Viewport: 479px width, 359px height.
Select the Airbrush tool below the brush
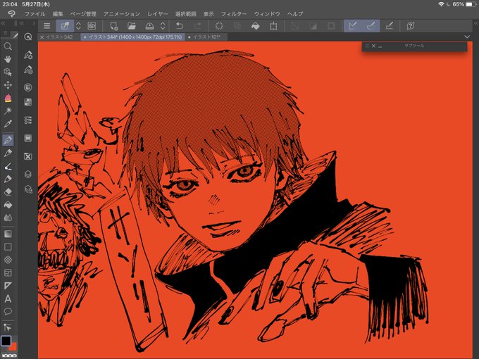click(x=8, y=179)
